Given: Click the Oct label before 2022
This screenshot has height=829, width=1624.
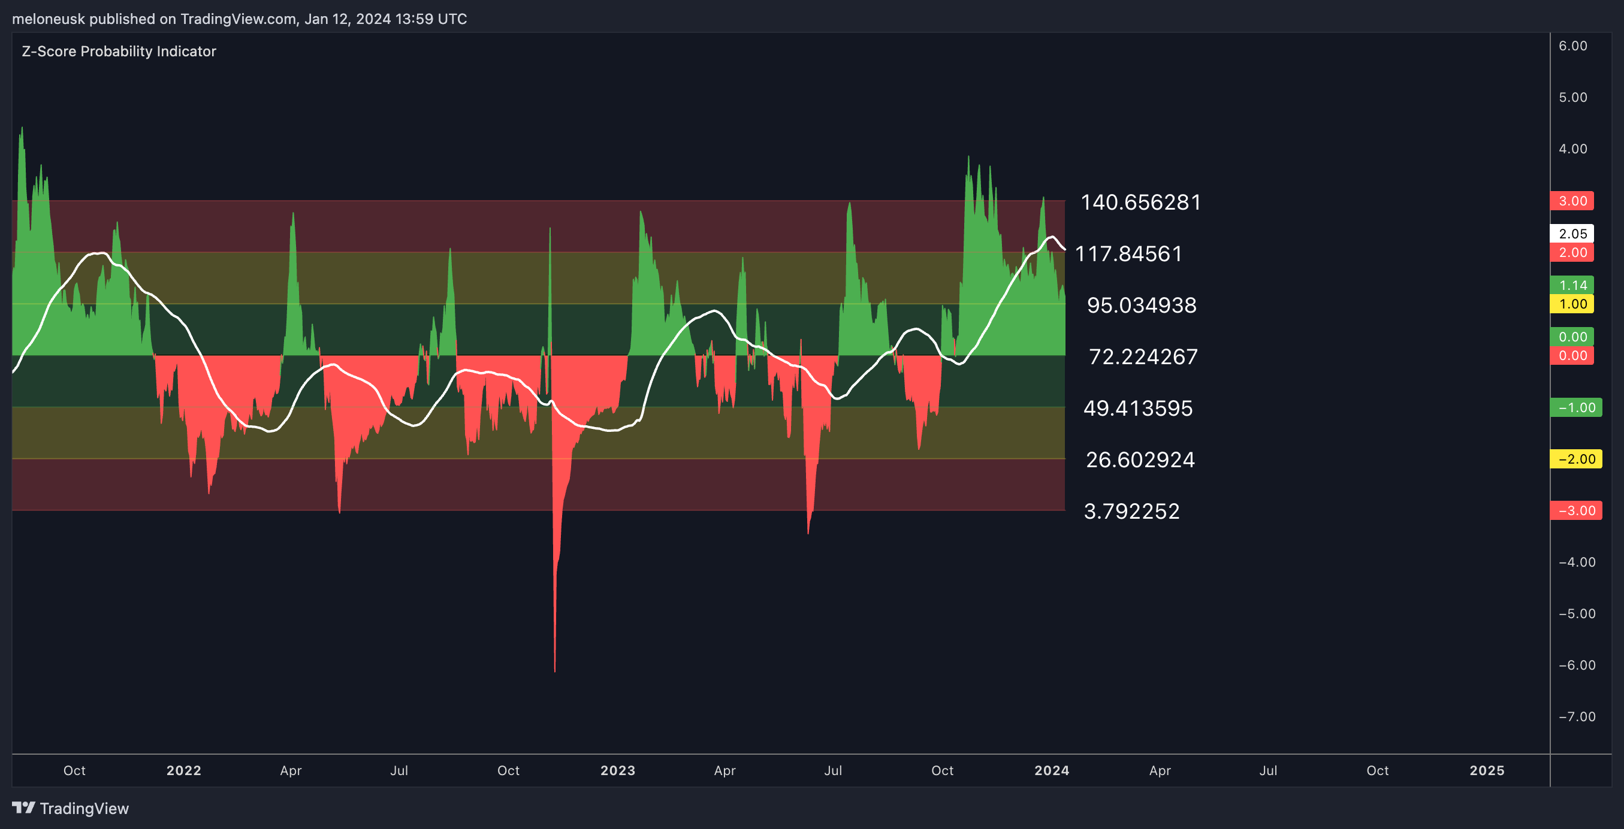Looking at the screenshot, I should [74, 771].
